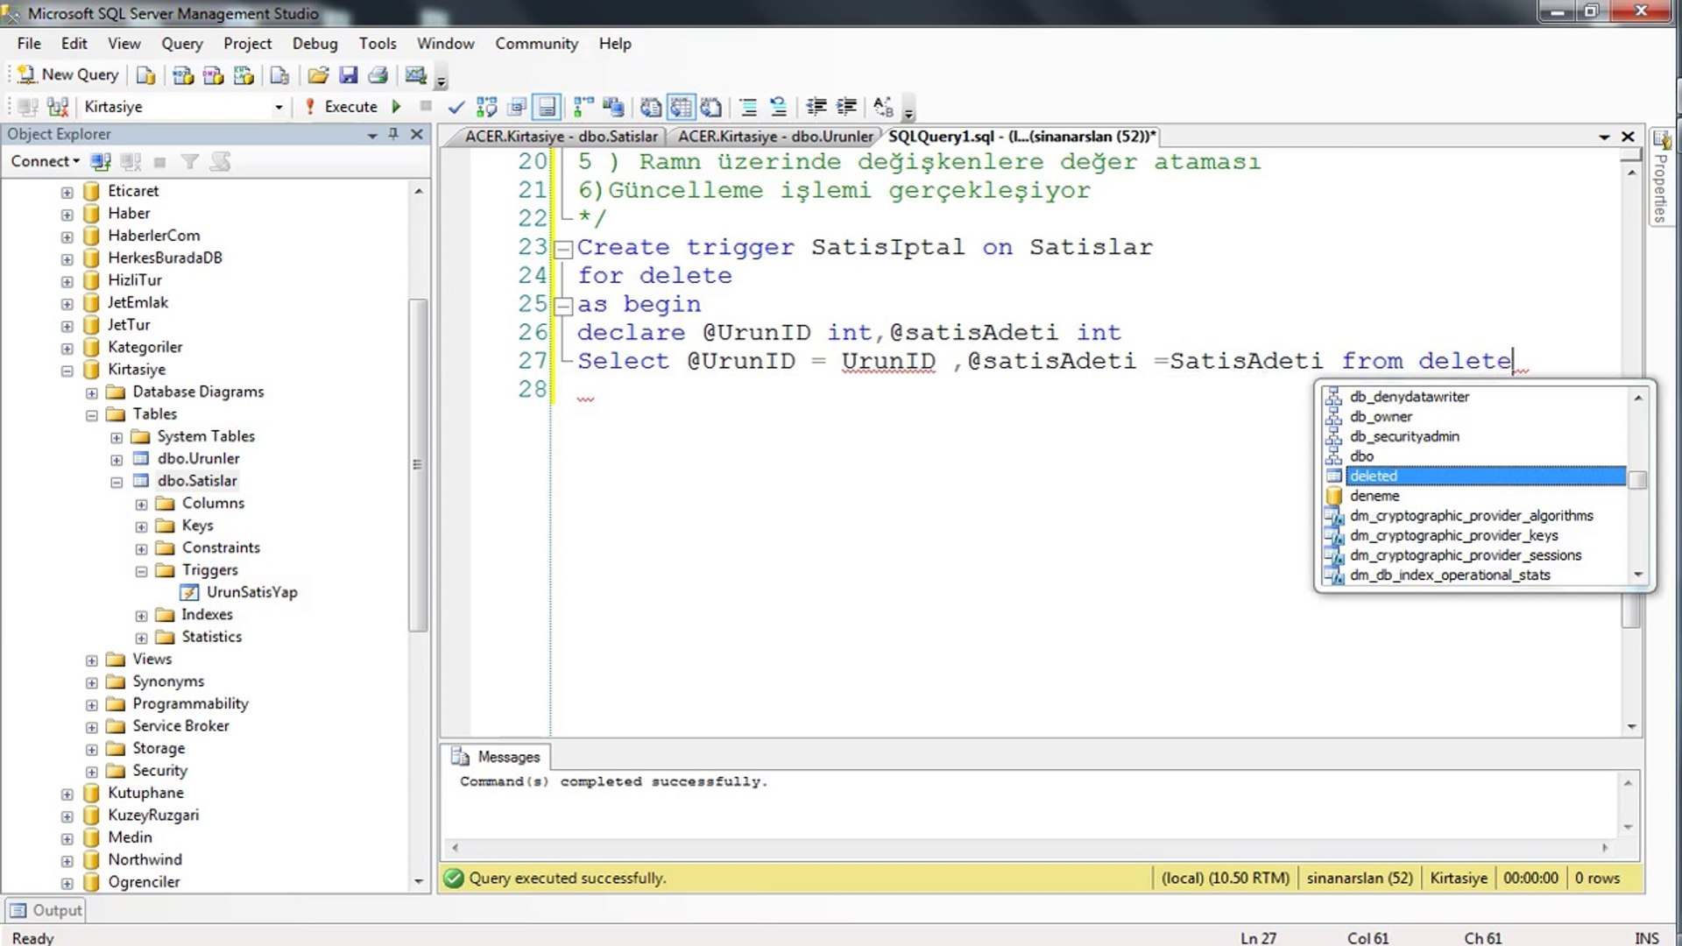Image resolution: width=1682 pixels, height=946 pixels.
Task: Click the Decrease Indent icon
Action: (x=816, y=107)
